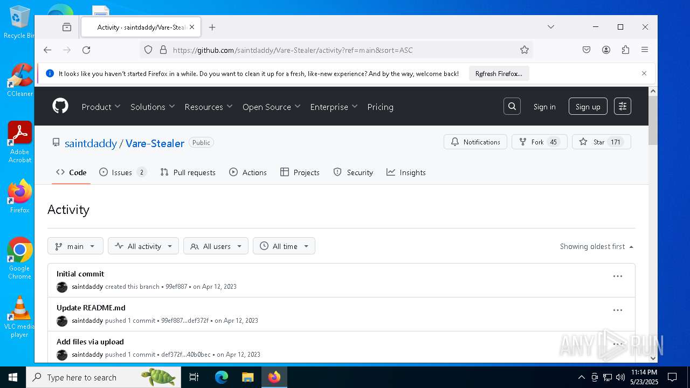Open Task View on the taskbar
Viewport: 690px width, 388px height.
194,377
